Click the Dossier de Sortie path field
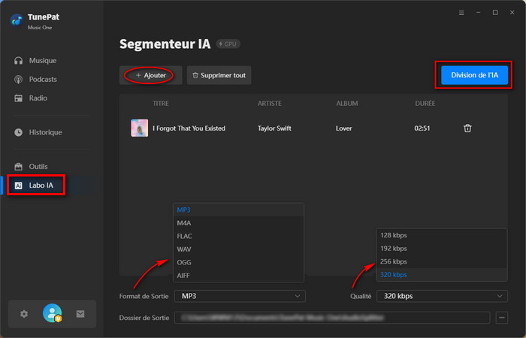This screenshot has height=338, width=526. (332, 318)
